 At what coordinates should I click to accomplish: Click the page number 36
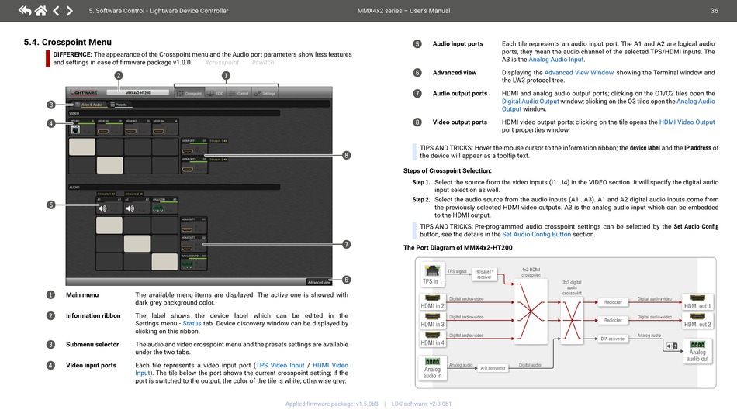coord(714,10)
